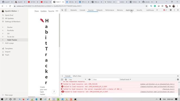Focus the console Filter field
This screenshot has width=180, height=101.
pyautogui.click(x=105, y=79)
